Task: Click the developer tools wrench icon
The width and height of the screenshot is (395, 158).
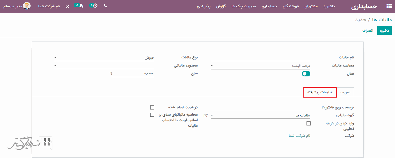Action: [68, 6]
